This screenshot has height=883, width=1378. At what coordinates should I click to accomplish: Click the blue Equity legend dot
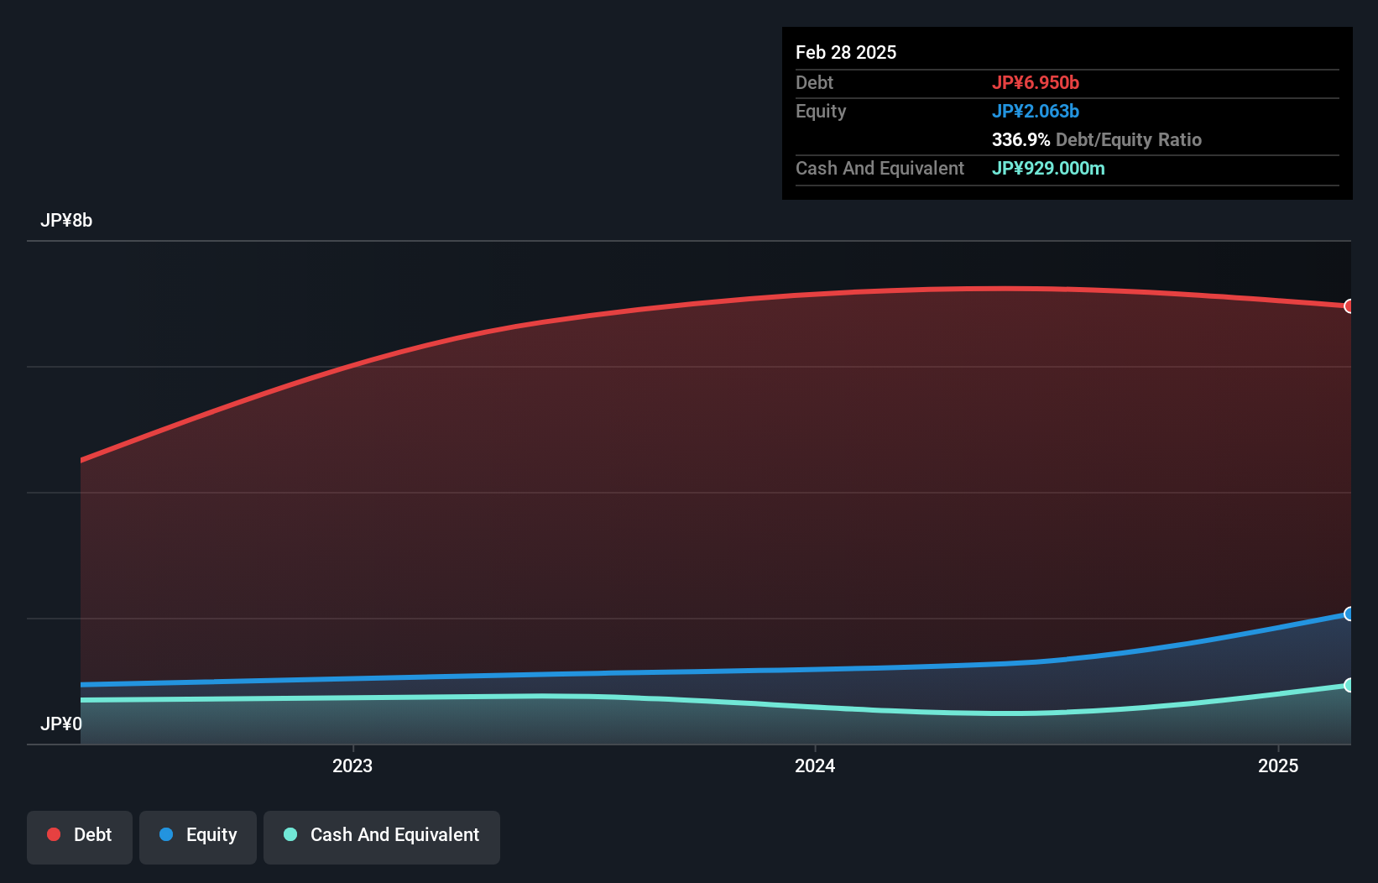tap(167, 834)
